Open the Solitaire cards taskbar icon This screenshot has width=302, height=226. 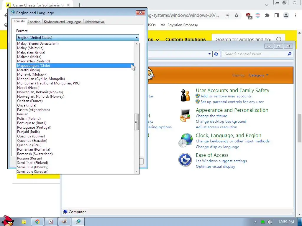click(x=51, y=222)
